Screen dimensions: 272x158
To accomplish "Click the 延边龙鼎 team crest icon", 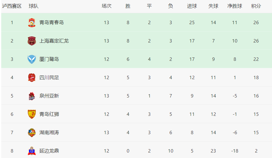I will [32, 151].
